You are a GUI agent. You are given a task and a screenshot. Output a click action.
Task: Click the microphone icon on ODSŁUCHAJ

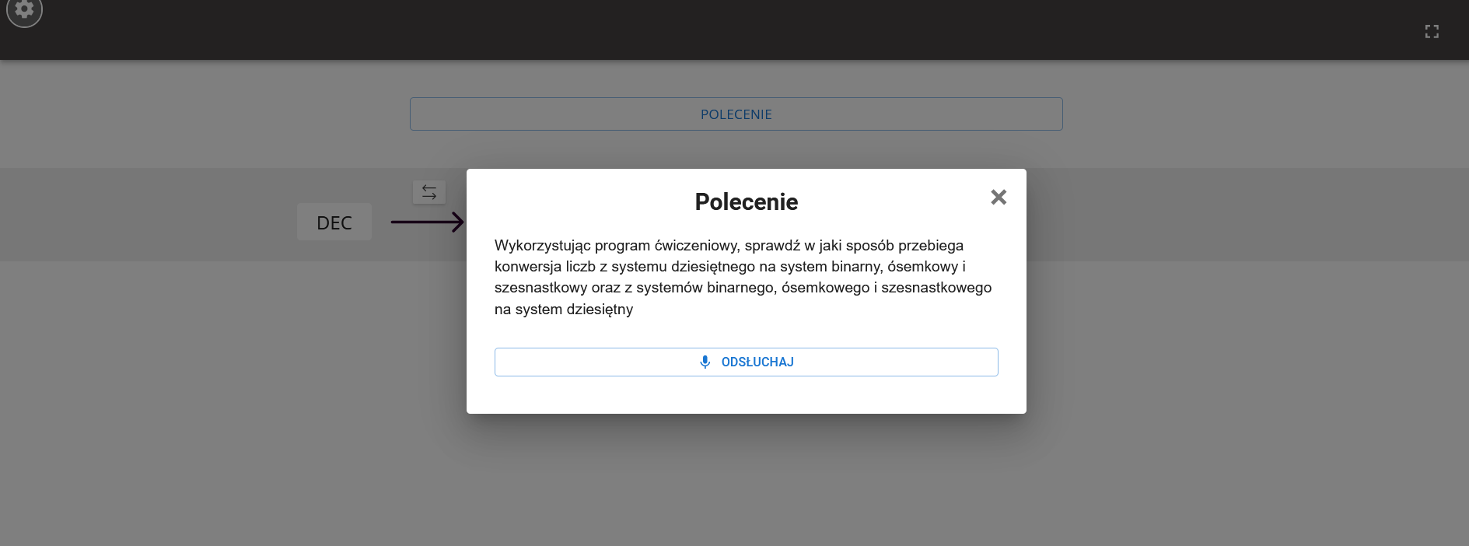[x=705, y=362]
